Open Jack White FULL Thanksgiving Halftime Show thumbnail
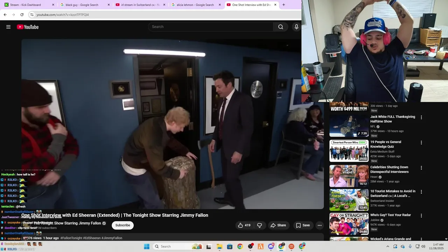 pyautogui.click(x=349, y=126)
